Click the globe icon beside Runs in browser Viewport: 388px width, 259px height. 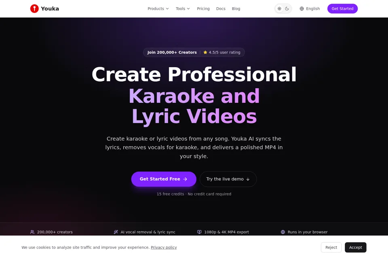pos(283,232)
